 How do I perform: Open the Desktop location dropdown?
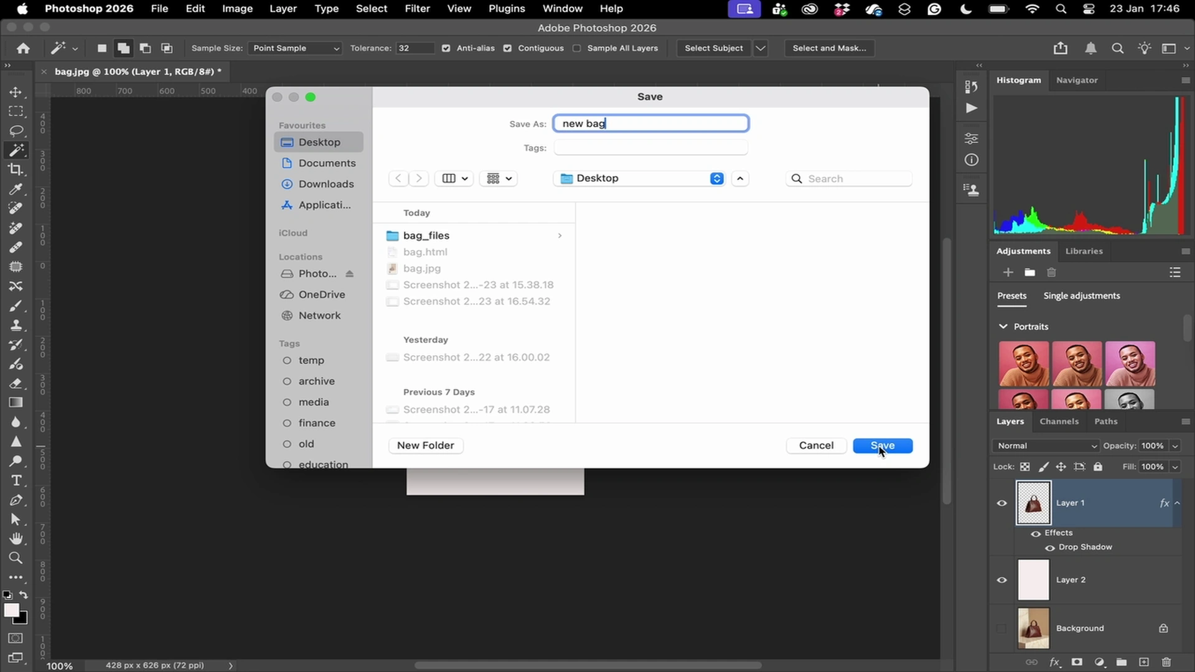click(x=641, y=179)
